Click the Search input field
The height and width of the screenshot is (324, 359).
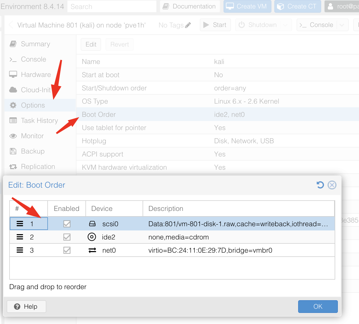point(112,7)
